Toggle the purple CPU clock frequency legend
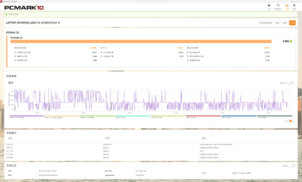The image size is (302, 182). point(27,117)
